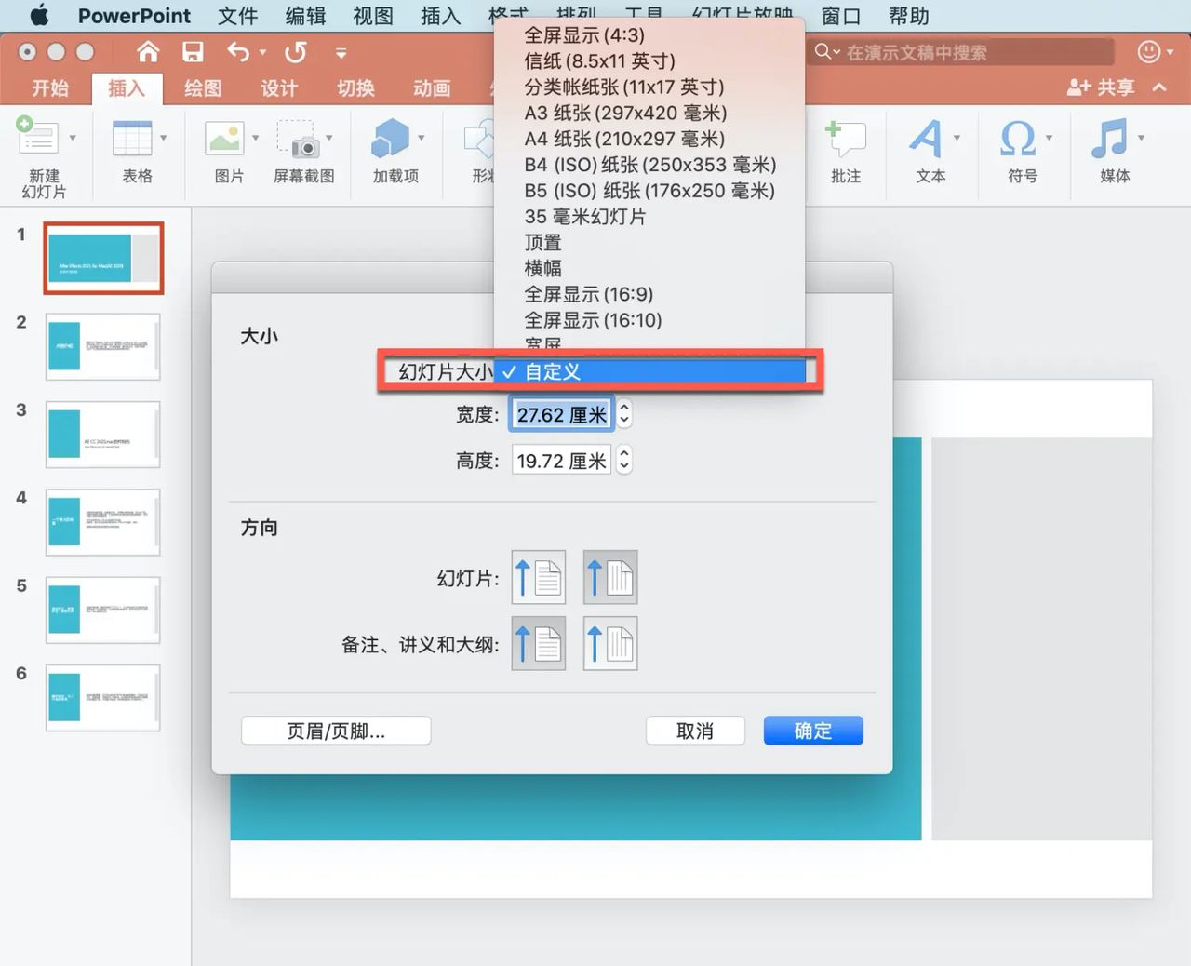Screen dimensions: 1191x966
Task: Click the OK (确定) button
Action: pos(813,731)
